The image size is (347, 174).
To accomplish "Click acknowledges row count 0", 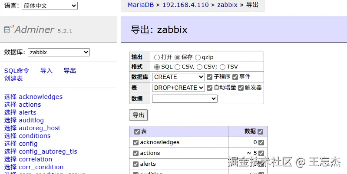I will [255, 142].
